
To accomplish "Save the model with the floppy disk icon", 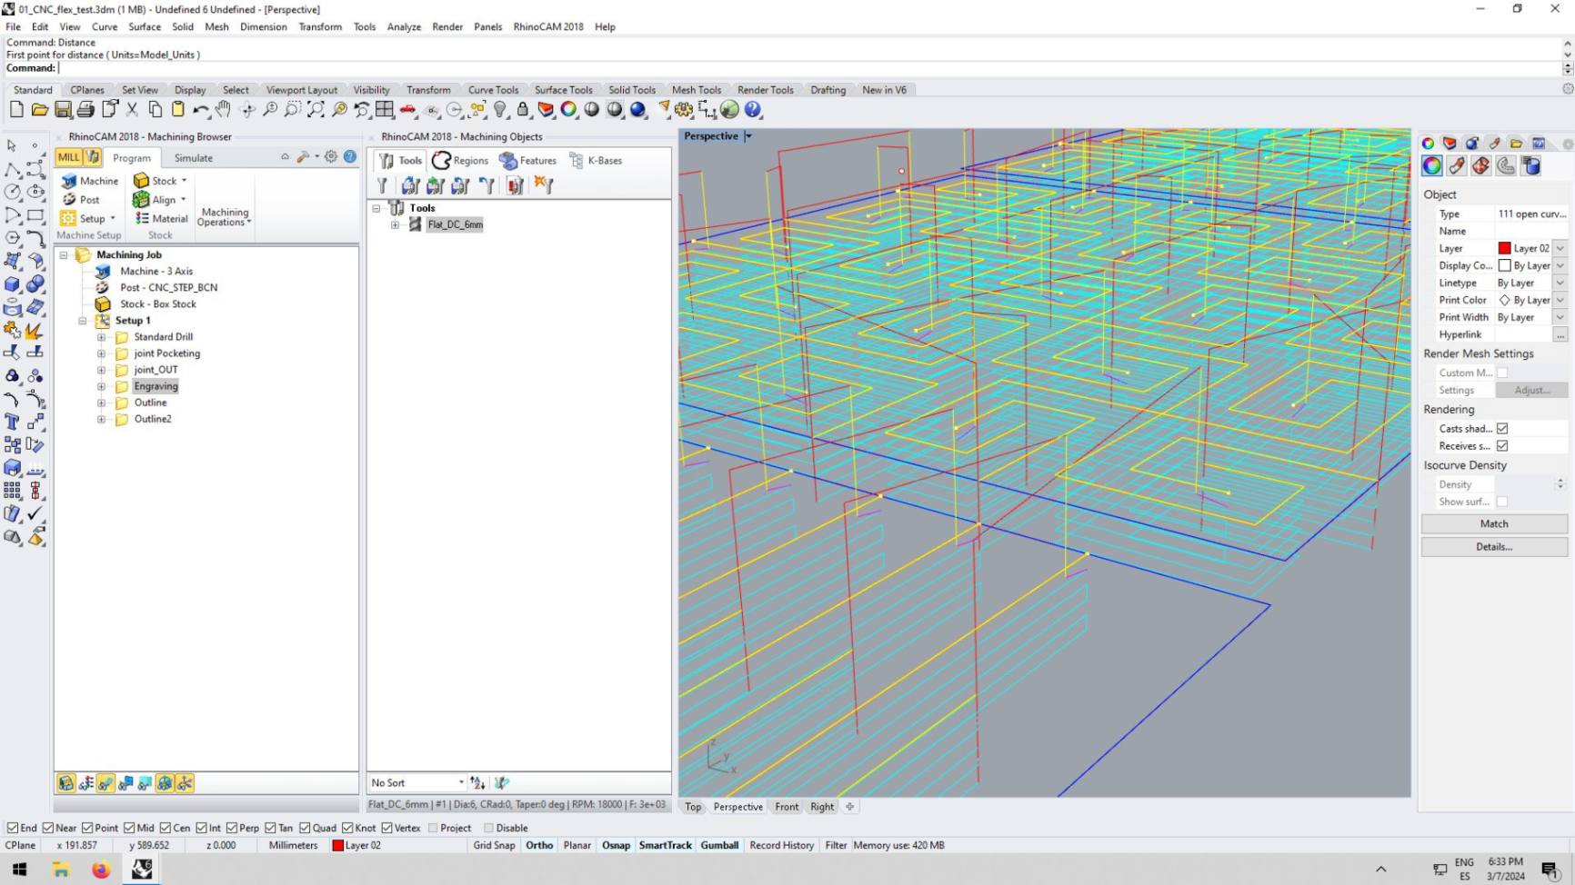I will click(x=63, y=110).
